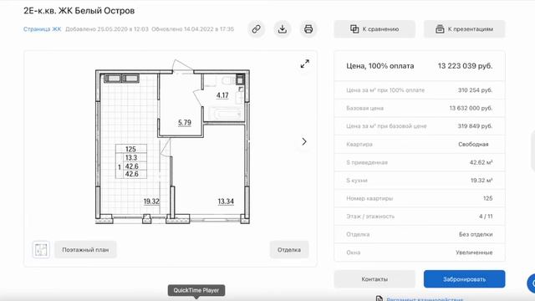Select area value 42.62 м²

click(x=481, y=162)
